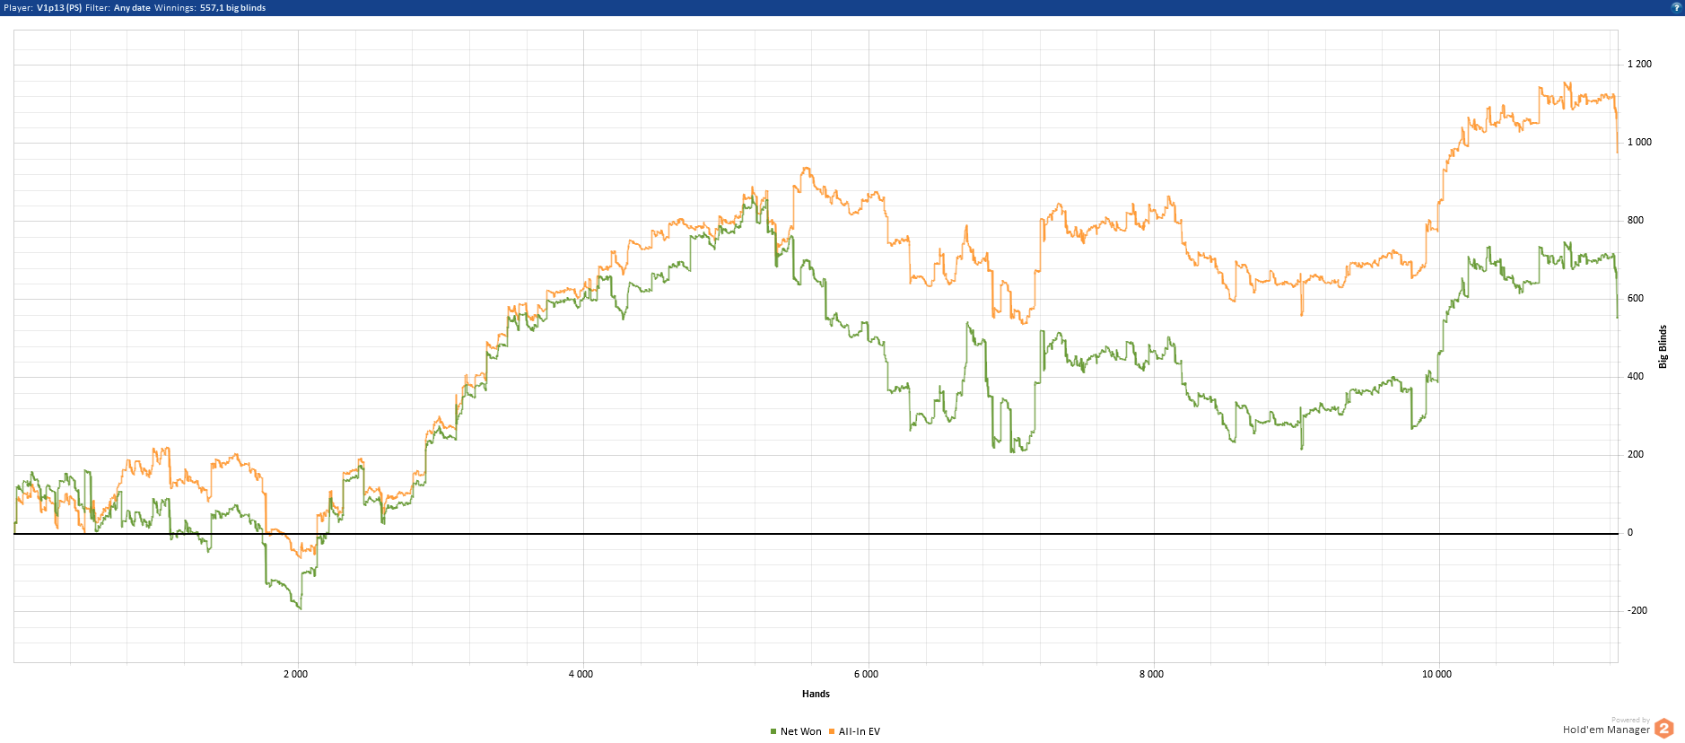Click the 'Hold'em Manager' branding text
Image resolution: width=1685 pixels, height=743 pixels.
[1606, 730]
